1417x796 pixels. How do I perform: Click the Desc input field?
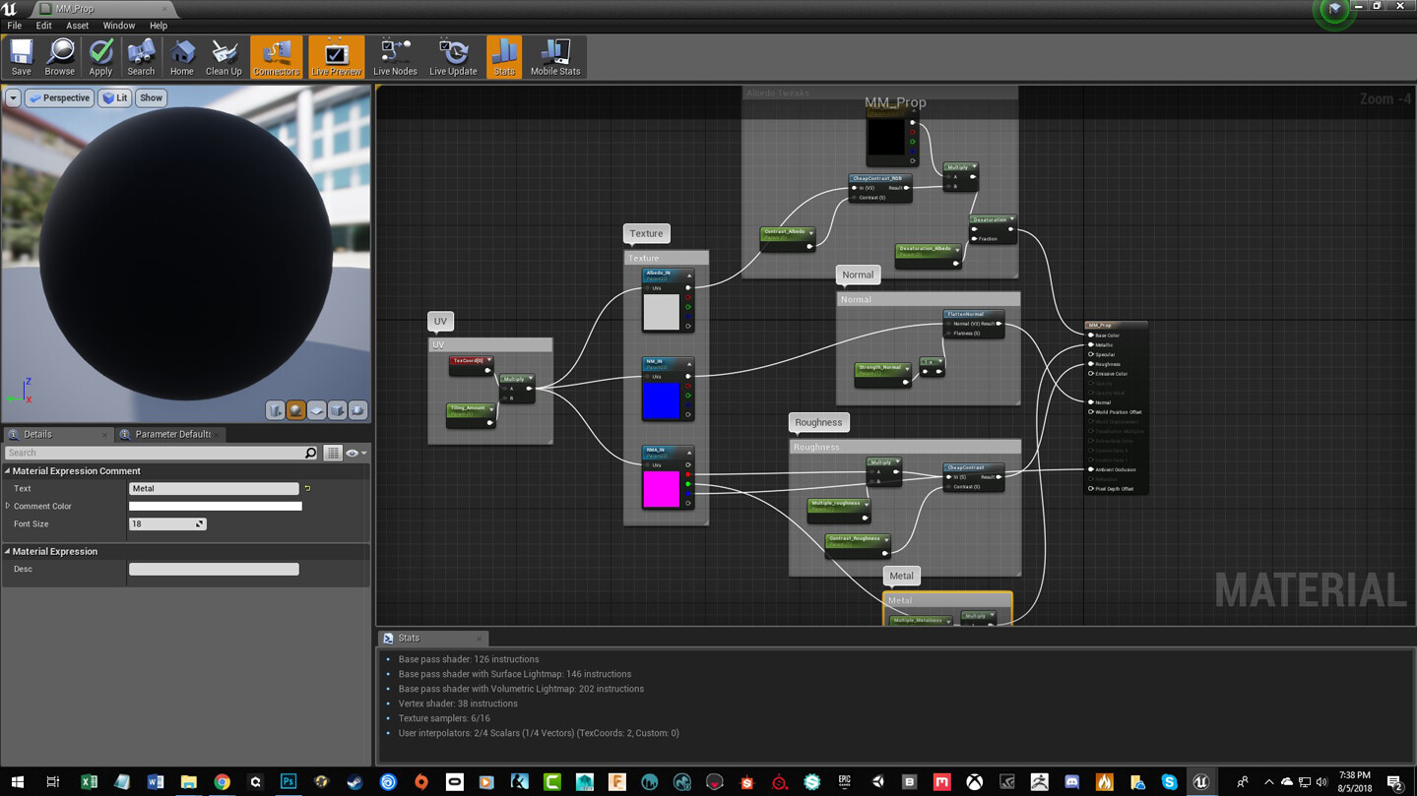tap(214, 569)
